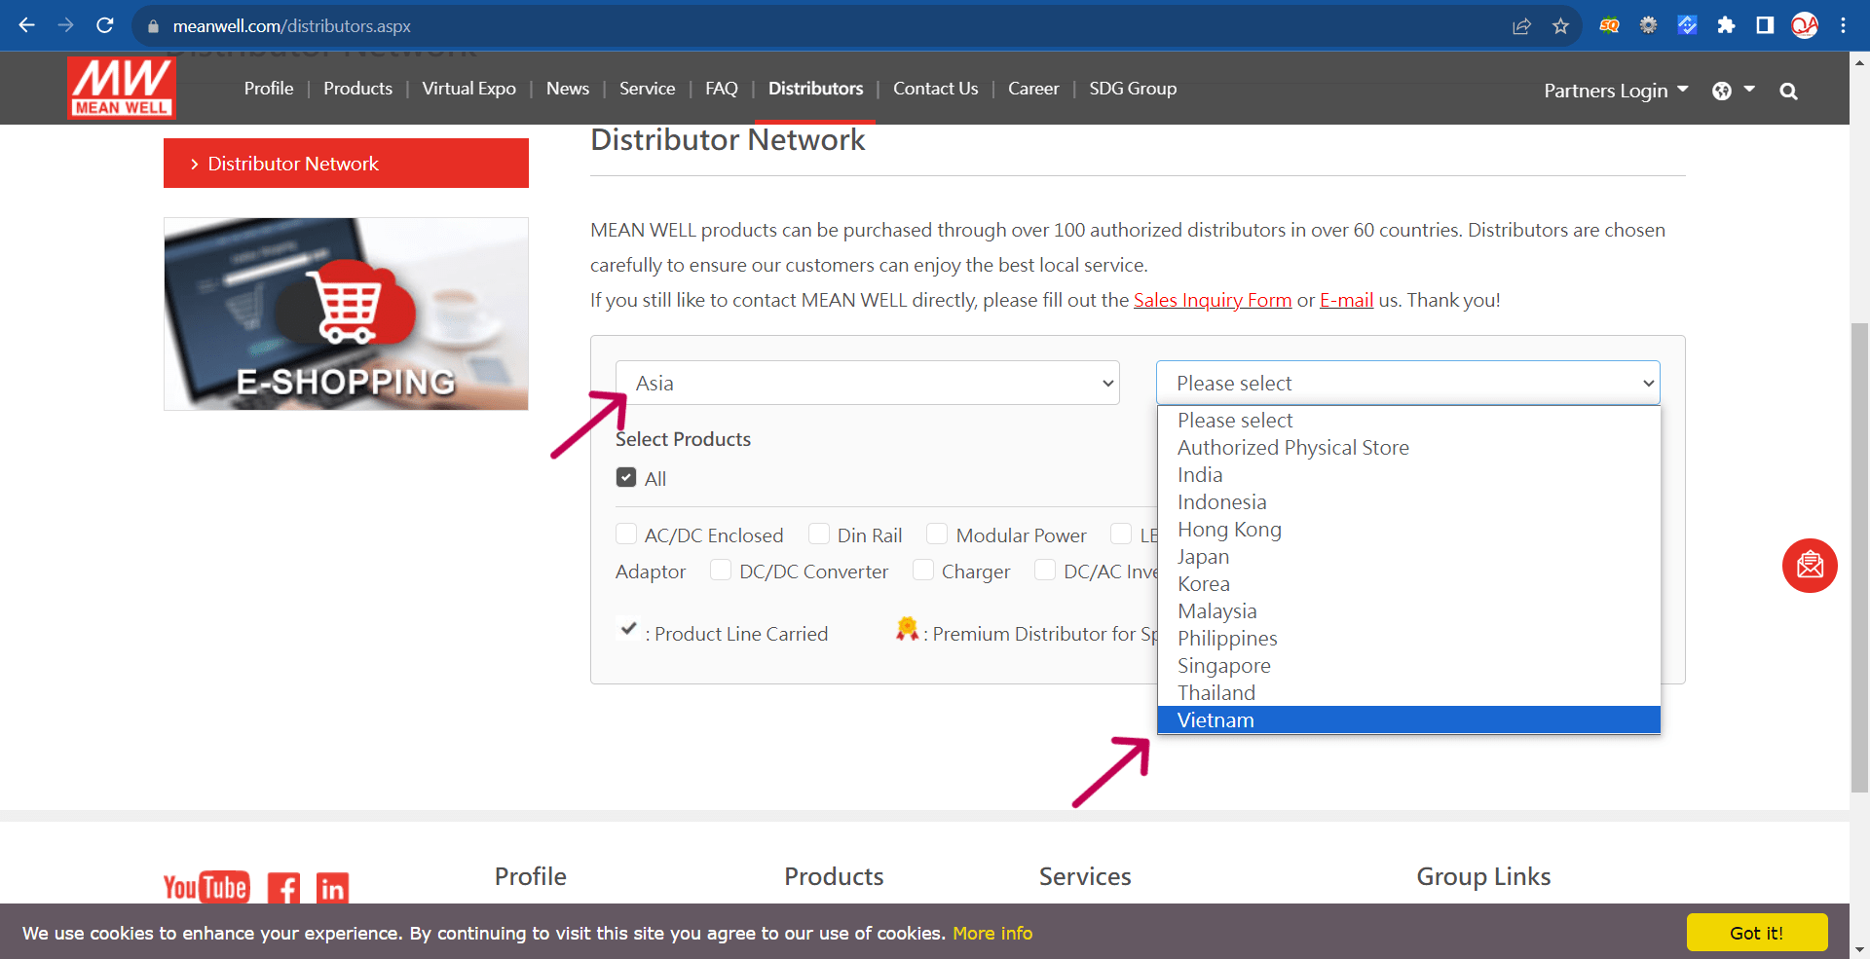Accept cookies with Got it! button

tap(1757, 933)
